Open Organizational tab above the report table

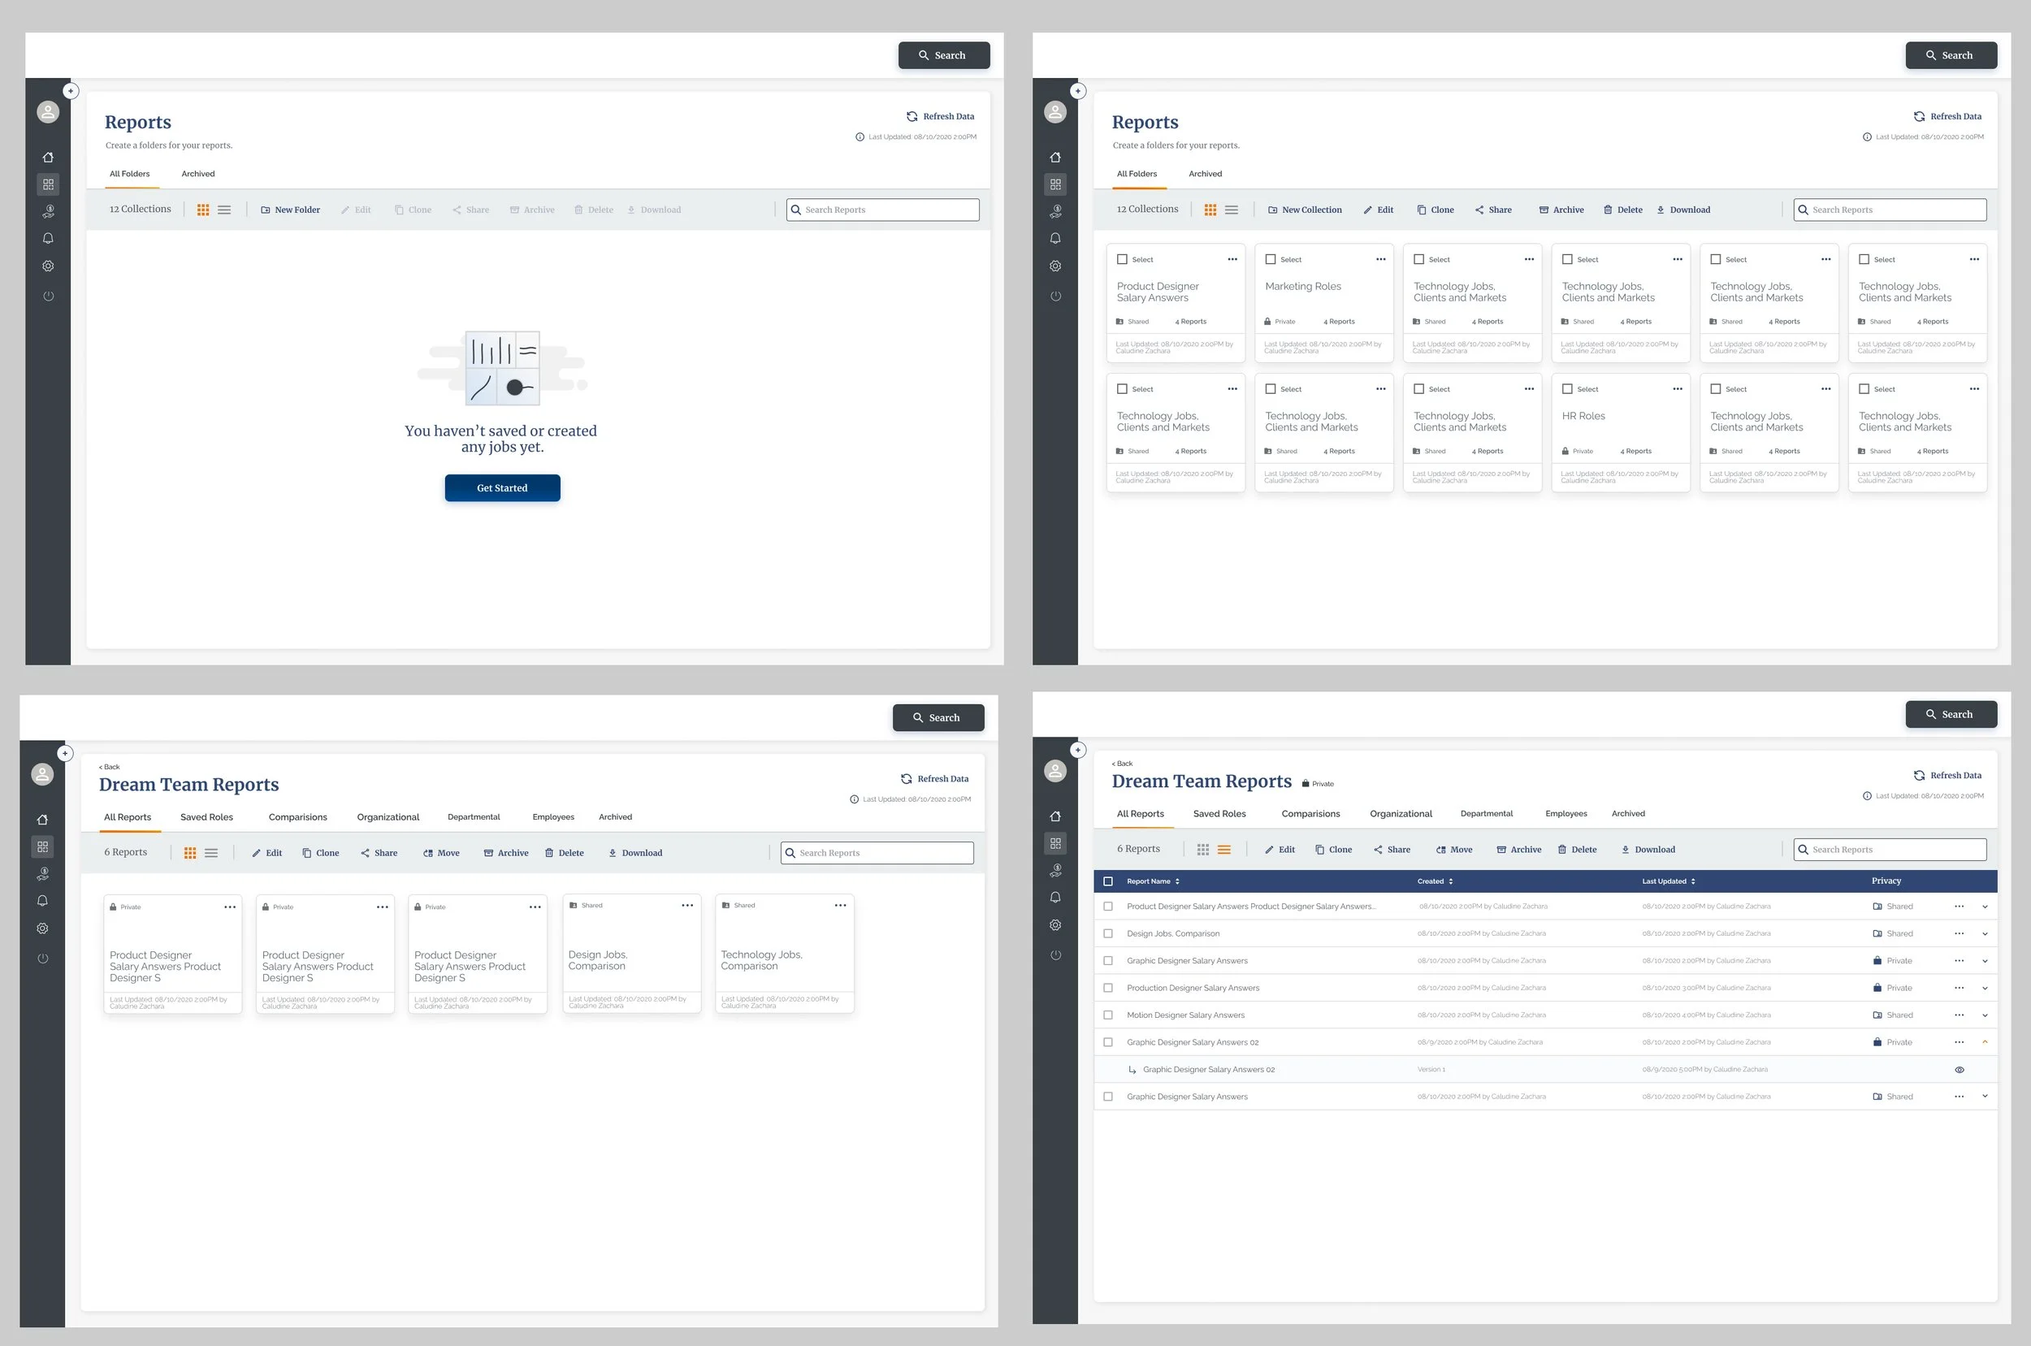[1400, 814]
